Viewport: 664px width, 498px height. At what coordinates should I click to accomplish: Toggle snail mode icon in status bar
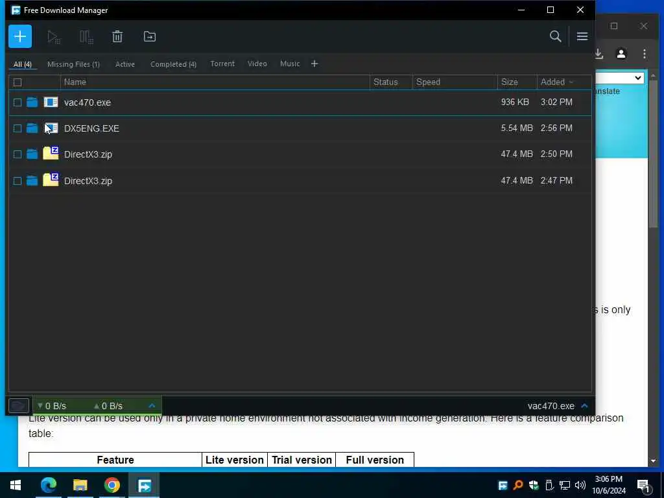pyautogui.click(x=19, y=406)
